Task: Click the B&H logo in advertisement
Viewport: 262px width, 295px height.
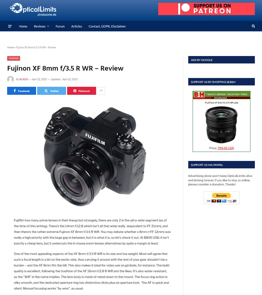Action: [199, 94]
